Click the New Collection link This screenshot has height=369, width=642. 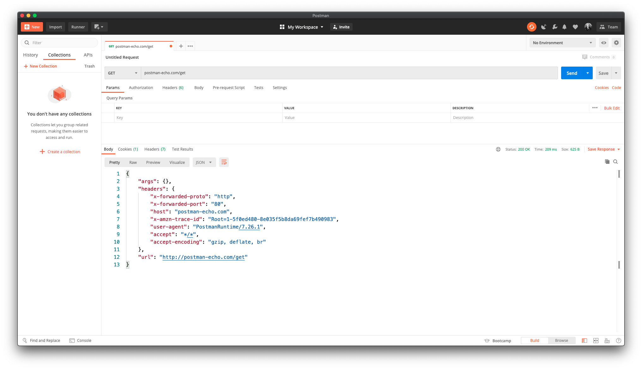(x=40, y=66)
